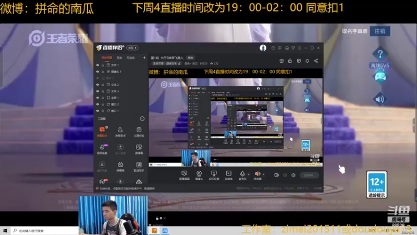
Task: Open the 歌词助手 tool
Action: (x=139, y=167)
